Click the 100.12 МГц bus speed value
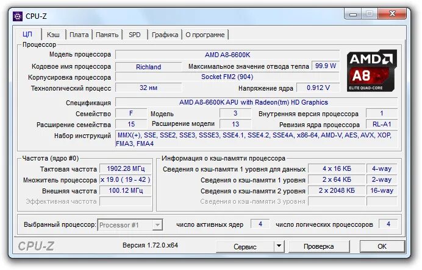The image size is (422, 270). point(126,190)
